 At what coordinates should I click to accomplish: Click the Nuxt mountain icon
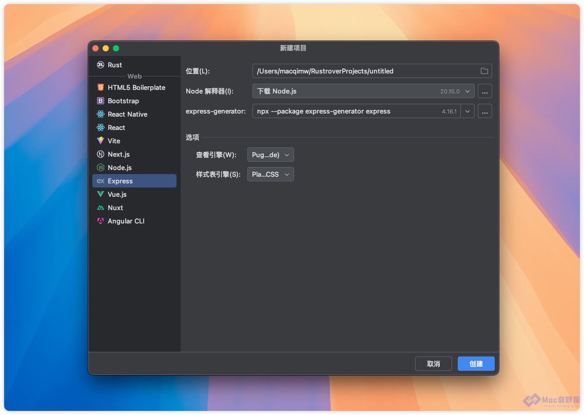click(101, 207)
